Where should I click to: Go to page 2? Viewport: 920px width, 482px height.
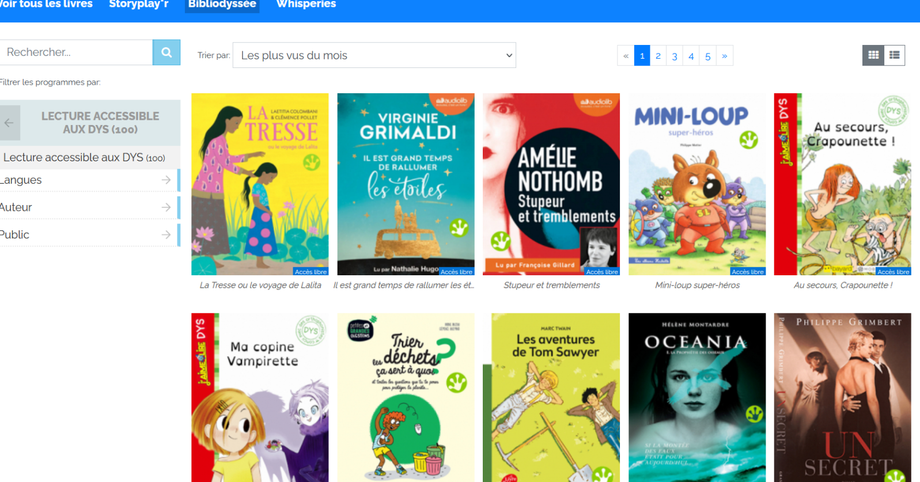coord(658,56)
